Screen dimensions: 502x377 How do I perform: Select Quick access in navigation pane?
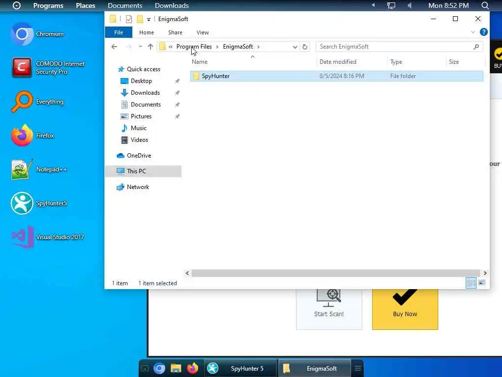[143, 69]
